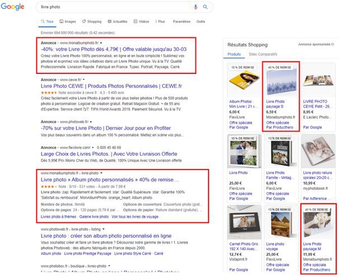Open Livre Photo paysage M product image
Viewport: 339px width, 276px height.
click(x=318, y=223)
